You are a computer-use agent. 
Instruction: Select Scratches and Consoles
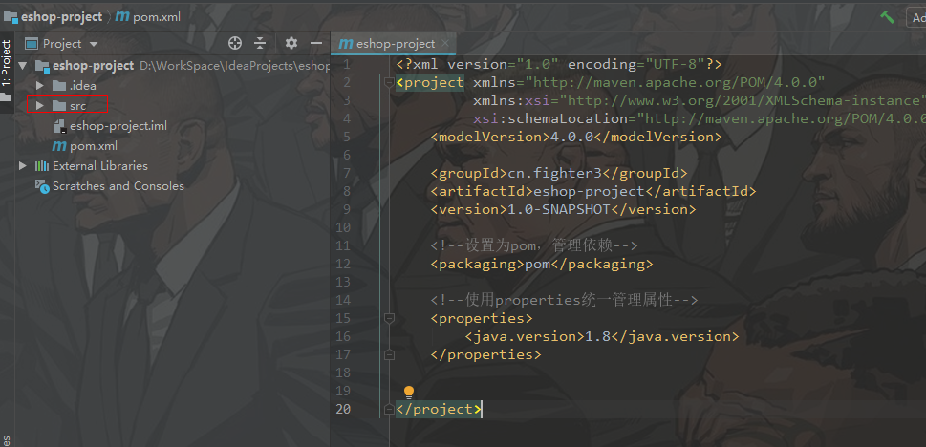[118, 186]
